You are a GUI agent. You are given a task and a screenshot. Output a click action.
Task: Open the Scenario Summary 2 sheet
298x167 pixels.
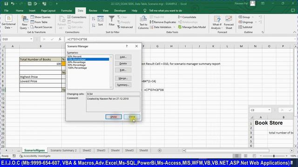click(63, 150)
